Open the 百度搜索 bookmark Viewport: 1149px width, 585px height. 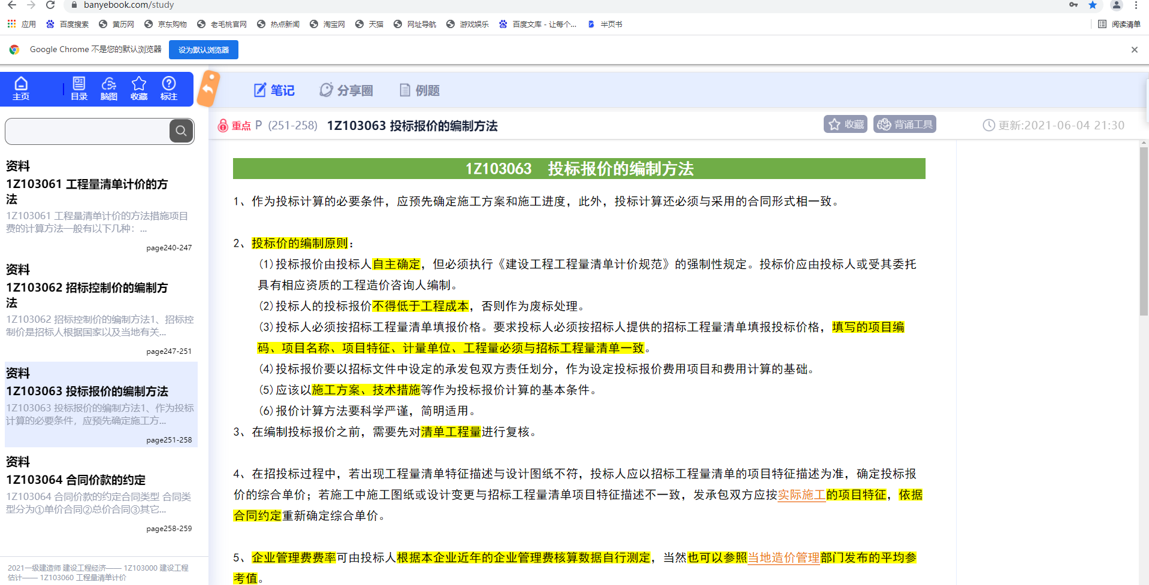click(x=68, y=24)
